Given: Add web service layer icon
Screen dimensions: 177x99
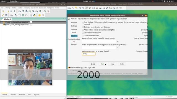Looking at the screenshot, I should [40, 11].
